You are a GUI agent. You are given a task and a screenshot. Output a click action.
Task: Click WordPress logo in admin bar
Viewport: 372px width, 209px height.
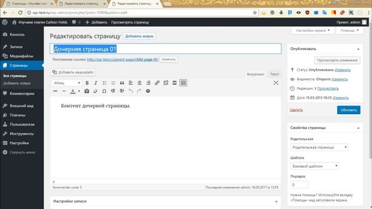tap(5, 22)
